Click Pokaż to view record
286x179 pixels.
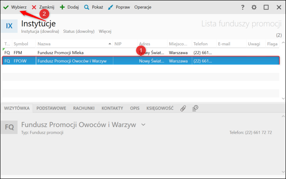(x=98, y=7)
